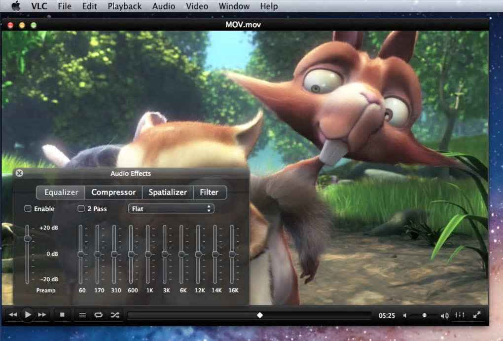Play the video
Image resolution: width=503 pixels, height=341 pixels.
tap(28, 315)
